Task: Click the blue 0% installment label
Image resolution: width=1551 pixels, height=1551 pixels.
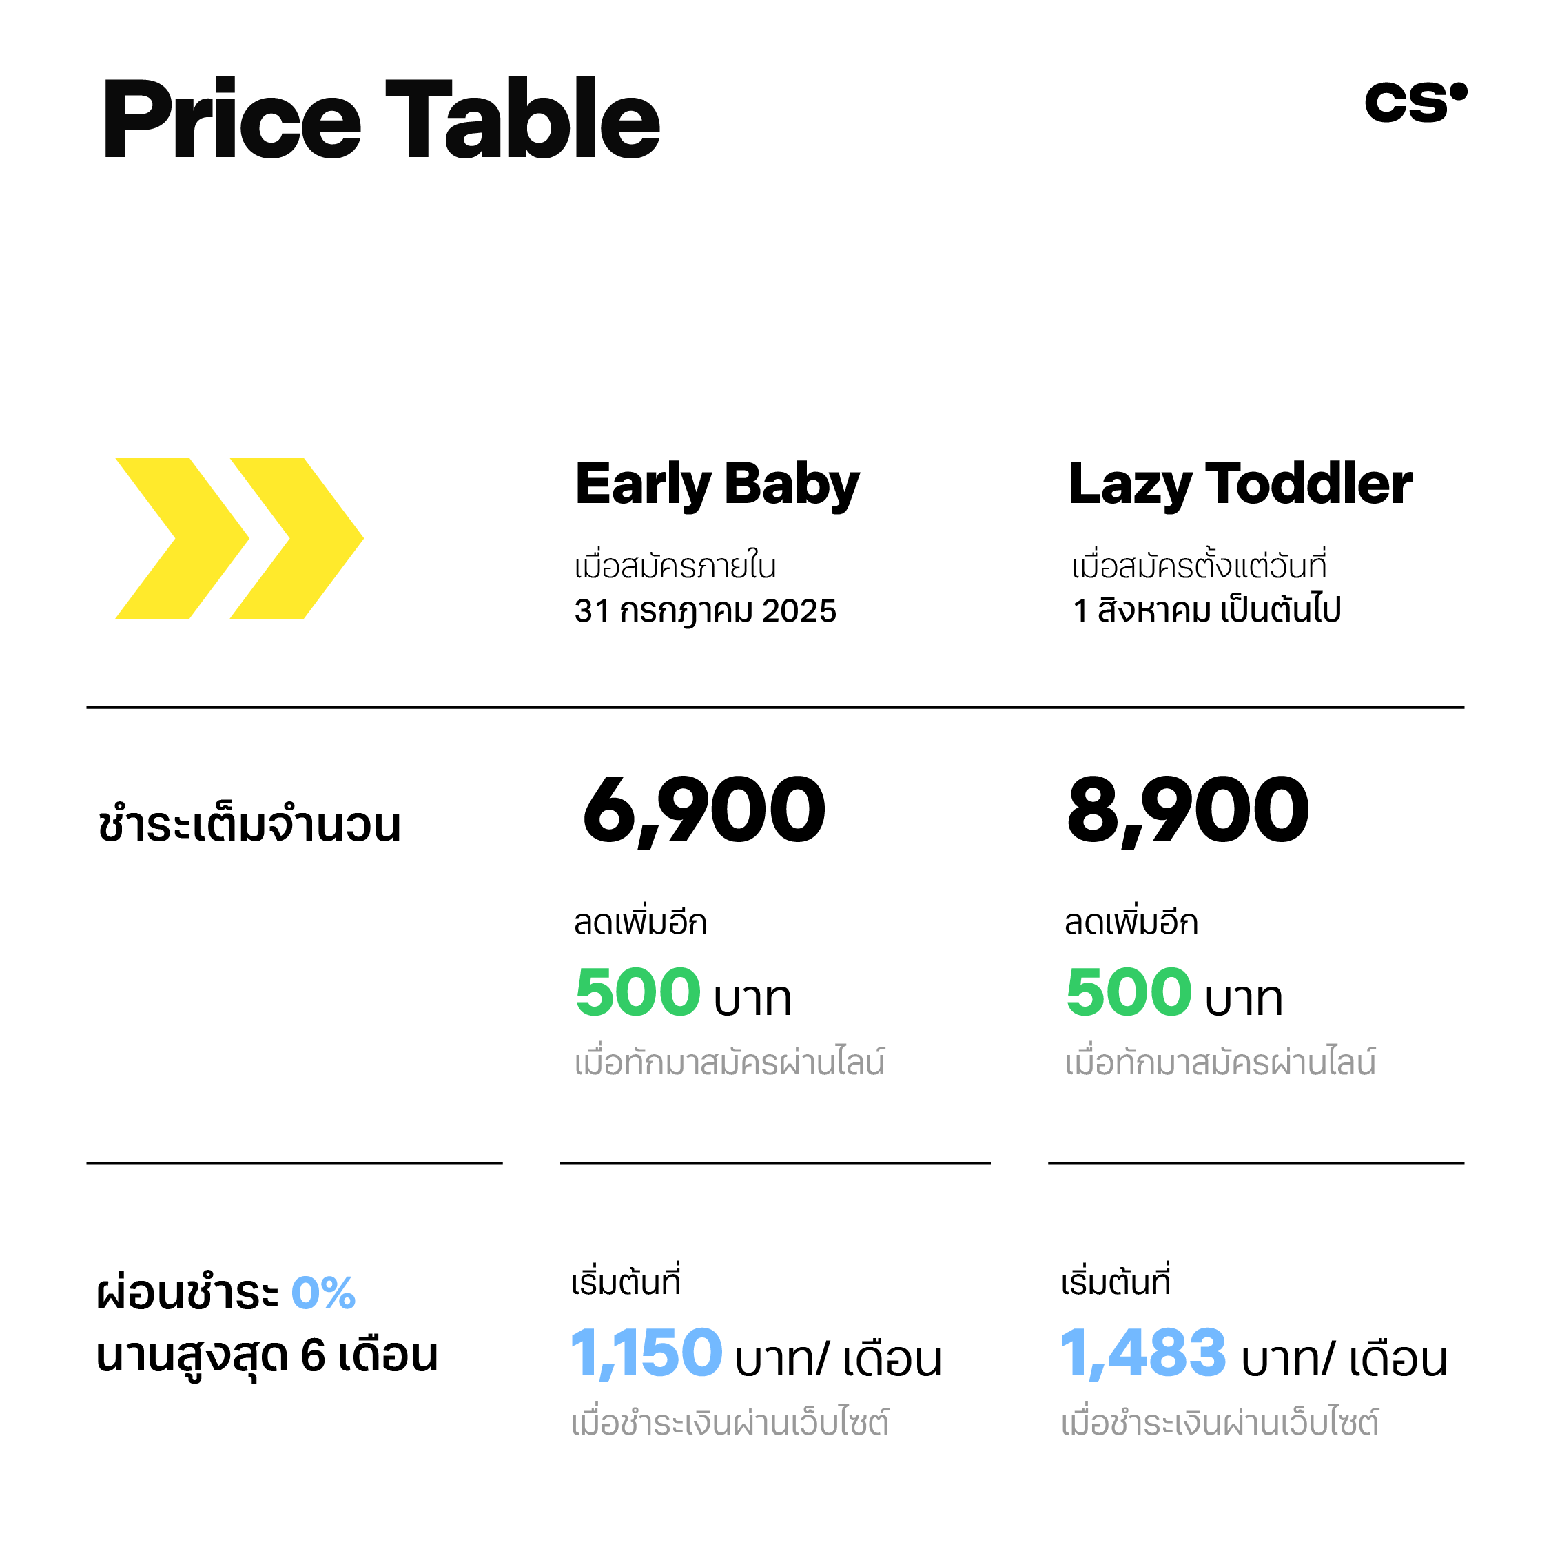Action: click(x=322, y=1293)
